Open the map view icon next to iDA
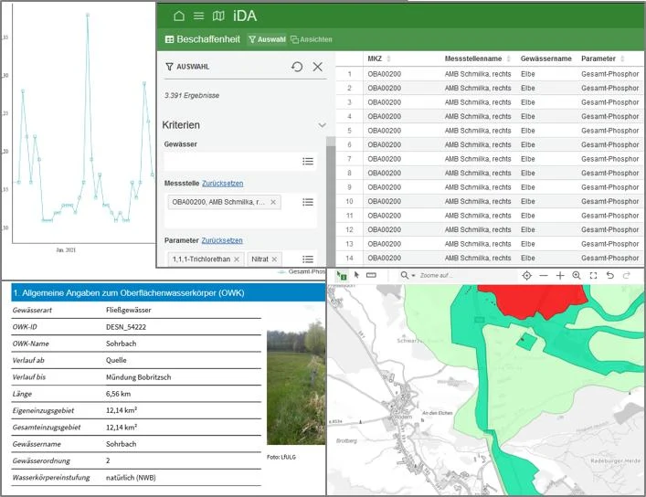 coord(218,16)
